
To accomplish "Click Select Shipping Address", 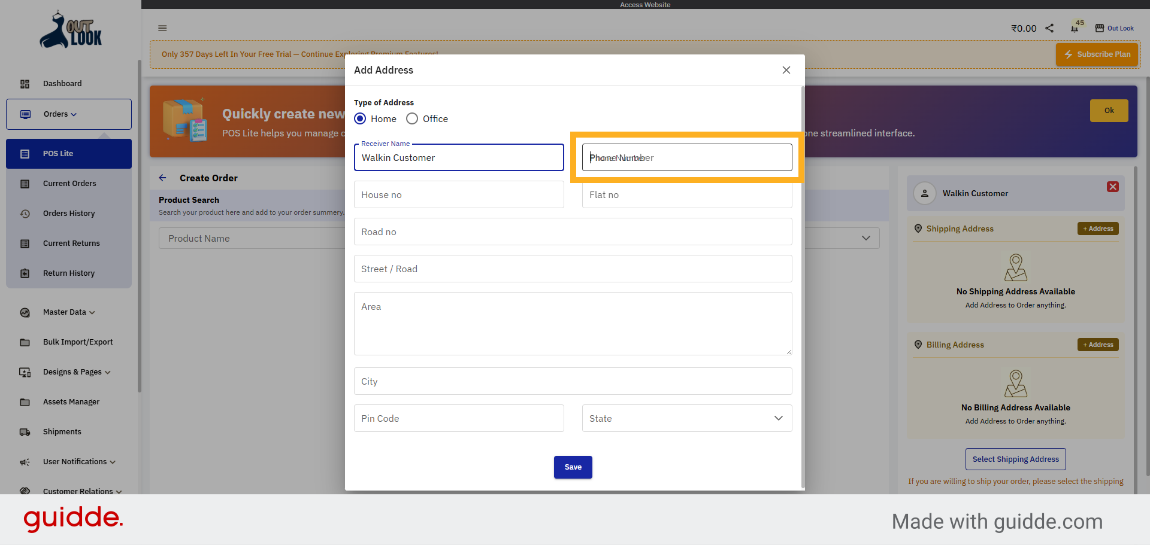I will pyautogui.click(x=1015, y=459).
